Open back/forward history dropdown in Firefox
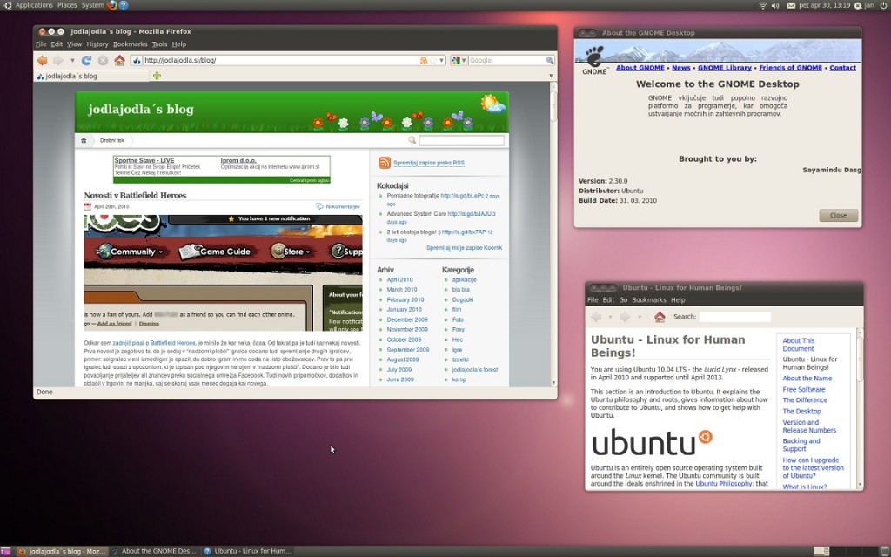Viewport: 891px width, 557px height. 72,60
